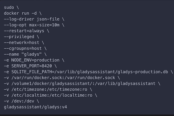This screenshot has height=116, width=174.
Task: Click the gladysassistant/gladys:v4 image name
Action: tap(35, 107)
